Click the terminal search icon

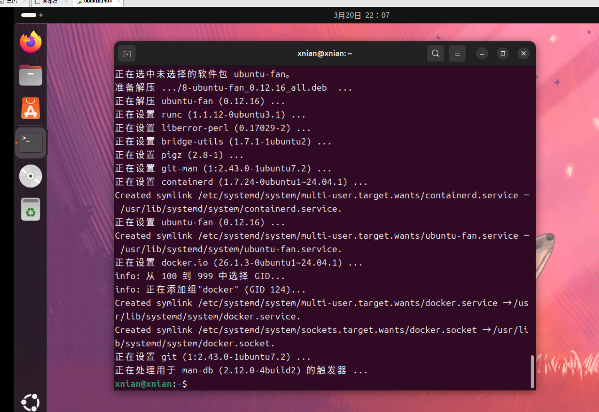(x=435, y=54)
